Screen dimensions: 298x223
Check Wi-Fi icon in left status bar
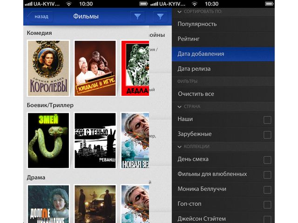click(x=69, y=4)
